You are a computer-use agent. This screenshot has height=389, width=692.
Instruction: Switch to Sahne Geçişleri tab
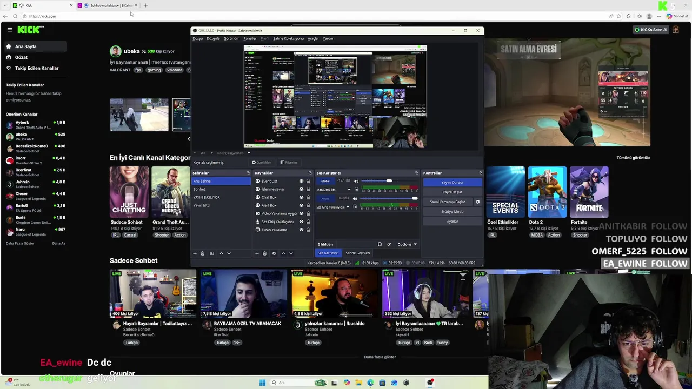[358, 253]
